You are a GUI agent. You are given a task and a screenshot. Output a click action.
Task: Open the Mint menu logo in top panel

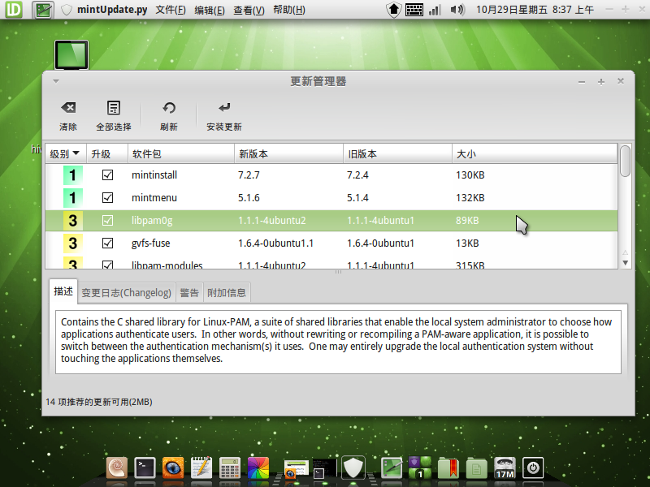coord(14,9)
